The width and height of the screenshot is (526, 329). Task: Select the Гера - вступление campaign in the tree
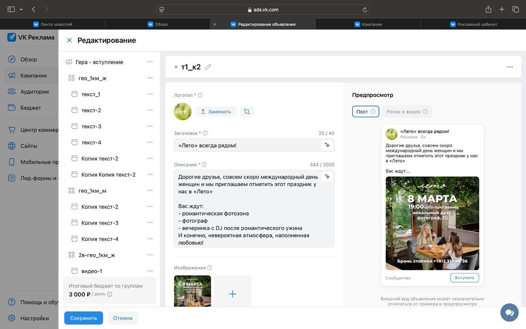(x=99, y=62)
